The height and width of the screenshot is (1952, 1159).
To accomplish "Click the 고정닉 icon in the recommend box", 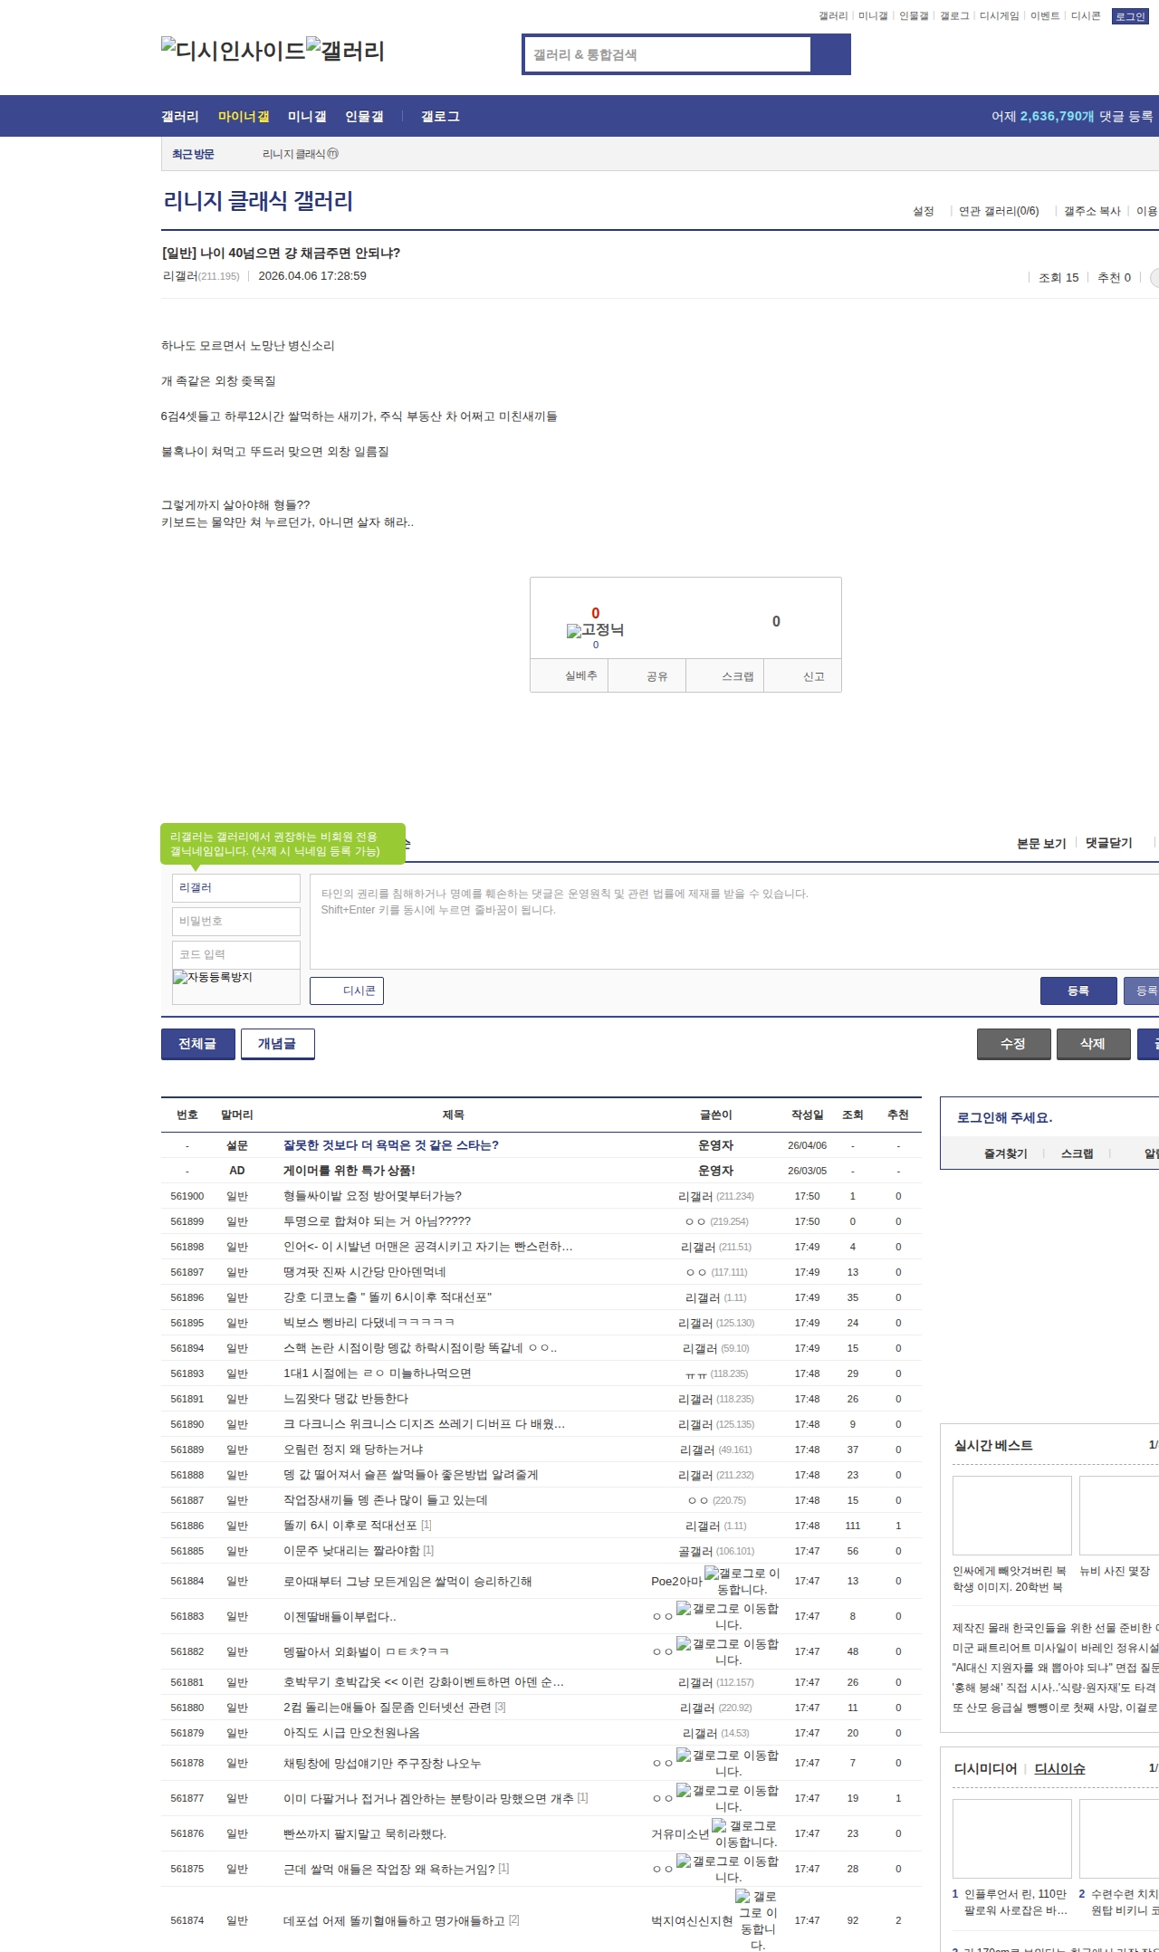I will pos(595,630).
